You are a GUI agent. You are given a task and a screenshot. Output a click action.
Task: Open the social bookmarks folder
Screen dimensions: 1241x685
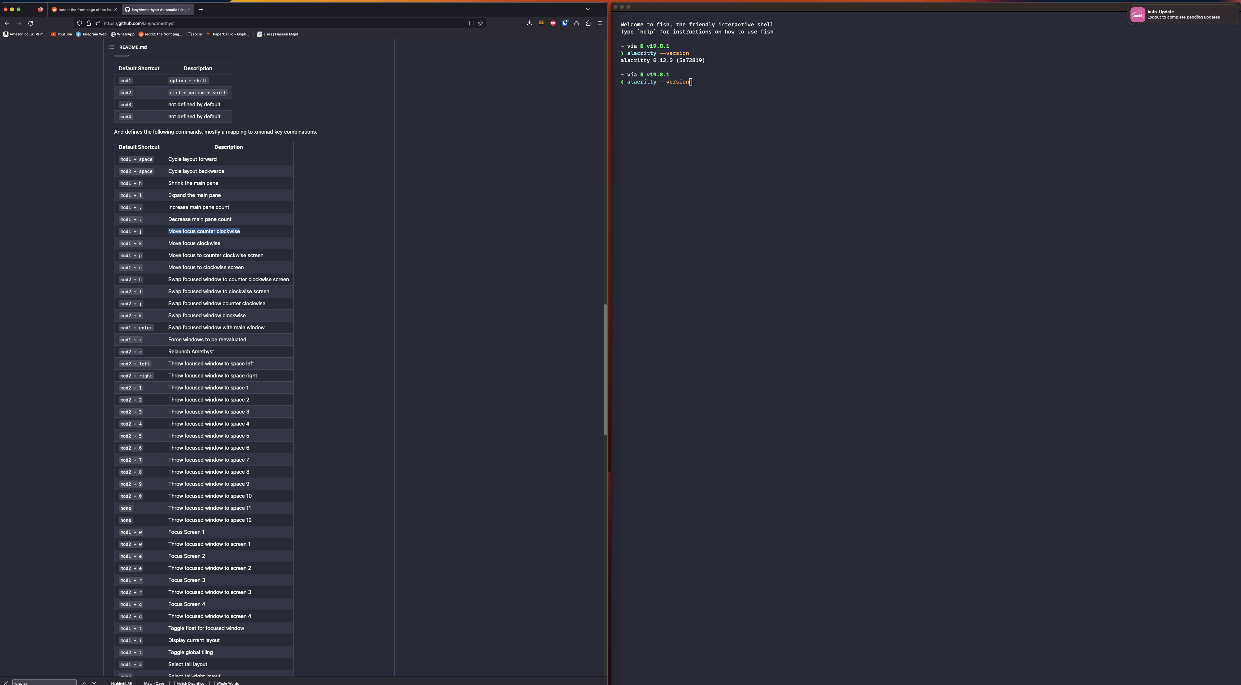point(195,34)
